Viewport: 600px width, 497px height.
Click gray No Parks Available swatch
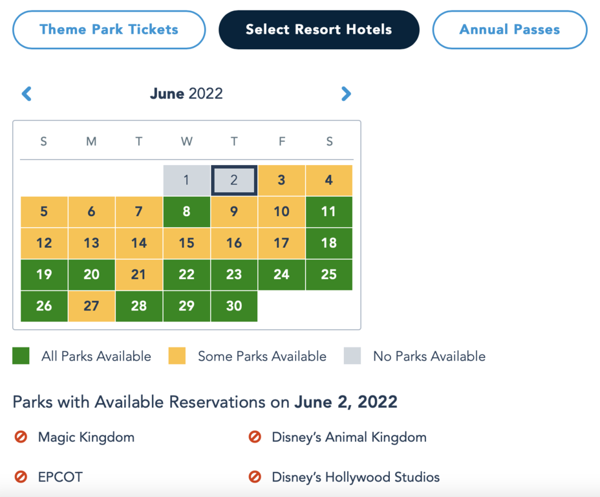pyautogui.click(x=352, y=356)
